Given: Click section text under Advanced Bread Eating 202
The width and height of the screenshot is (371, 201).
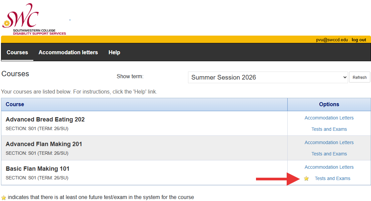Looking at the screenshot, I should (37, 129).
